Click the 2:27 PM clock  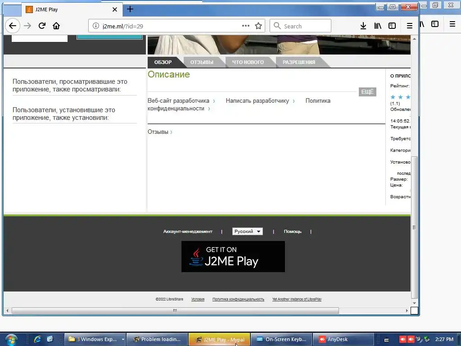click(444, 339)
